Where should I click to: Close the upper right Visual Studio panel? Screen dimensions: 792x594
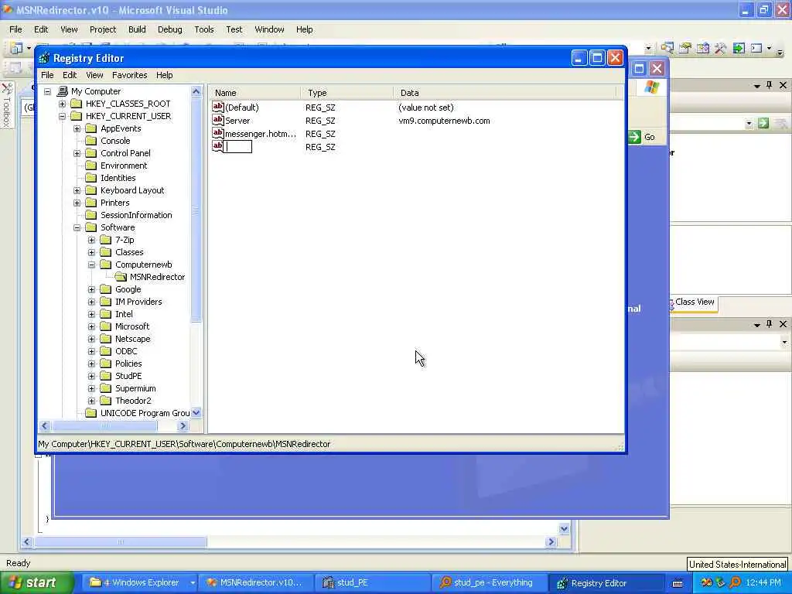[783, 85]
